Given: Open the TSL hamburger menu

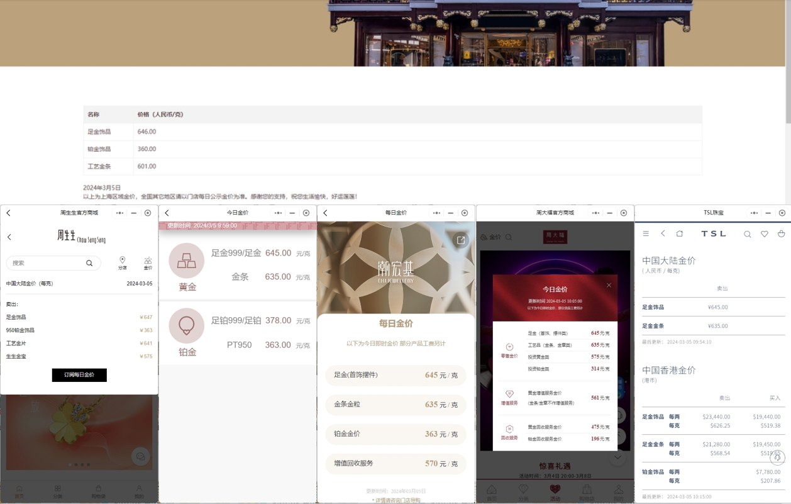Looking at the screenshot, I should [646, 233].
